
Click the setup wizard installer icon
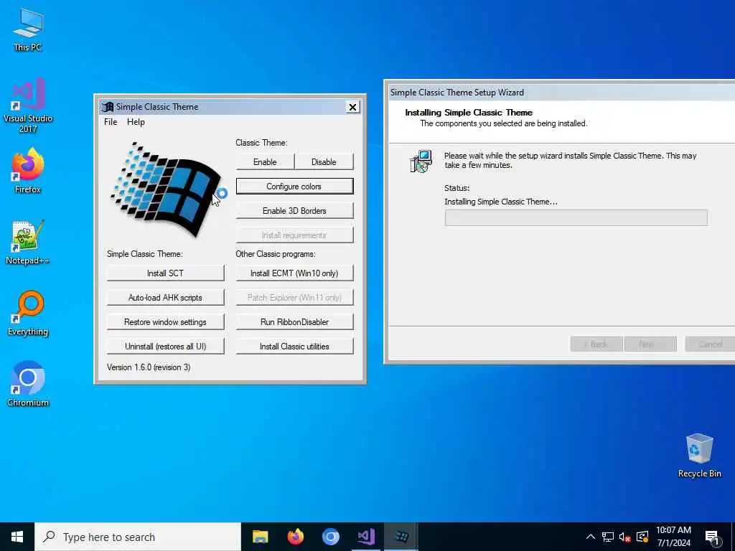click(x=421, y=161)
